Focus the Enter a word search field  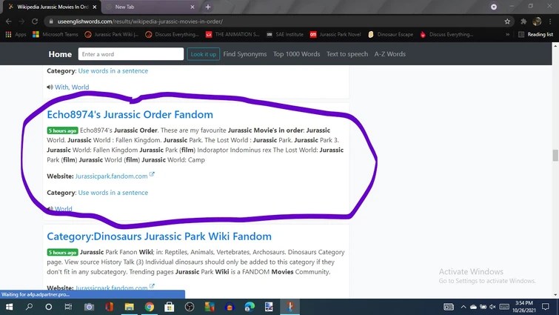(x=131, y=54)
